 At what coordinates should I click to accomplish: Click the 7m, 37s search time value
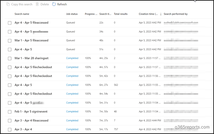[104, 121]
